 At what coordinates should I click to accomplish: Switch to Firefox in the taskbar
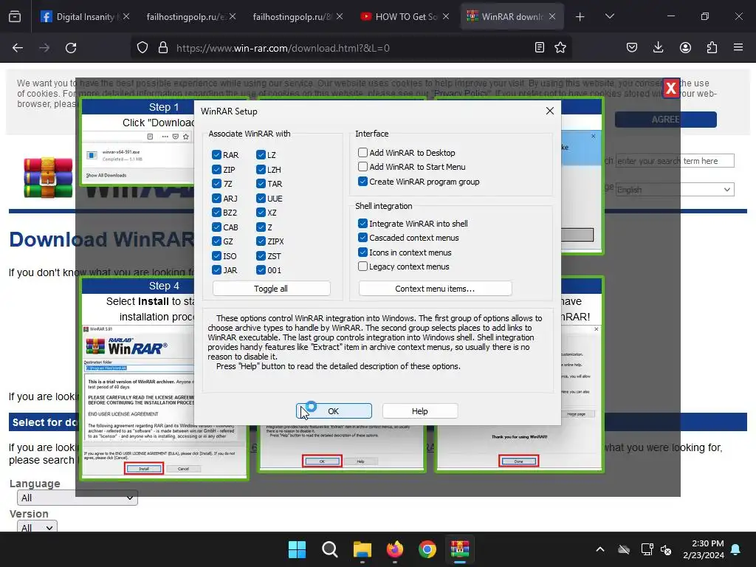click(x=395, y=549)
